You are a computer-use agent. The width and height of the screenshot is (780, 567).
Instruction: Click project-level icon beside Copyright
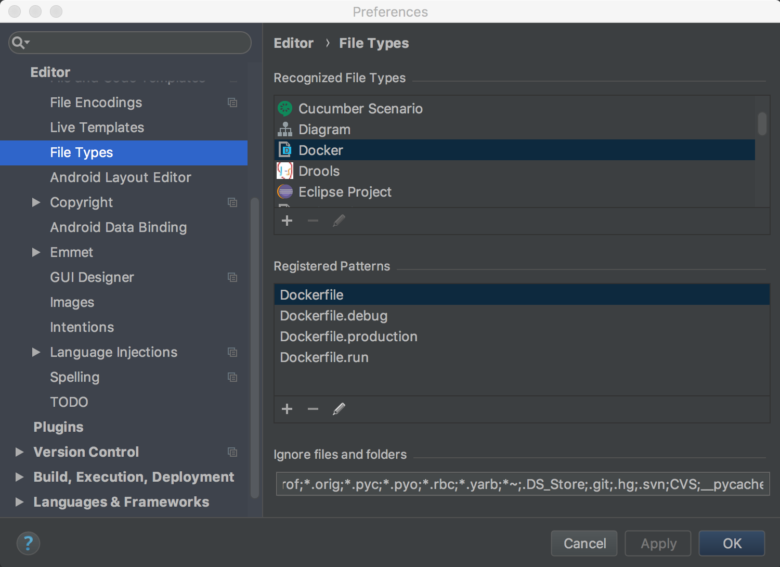232,202
